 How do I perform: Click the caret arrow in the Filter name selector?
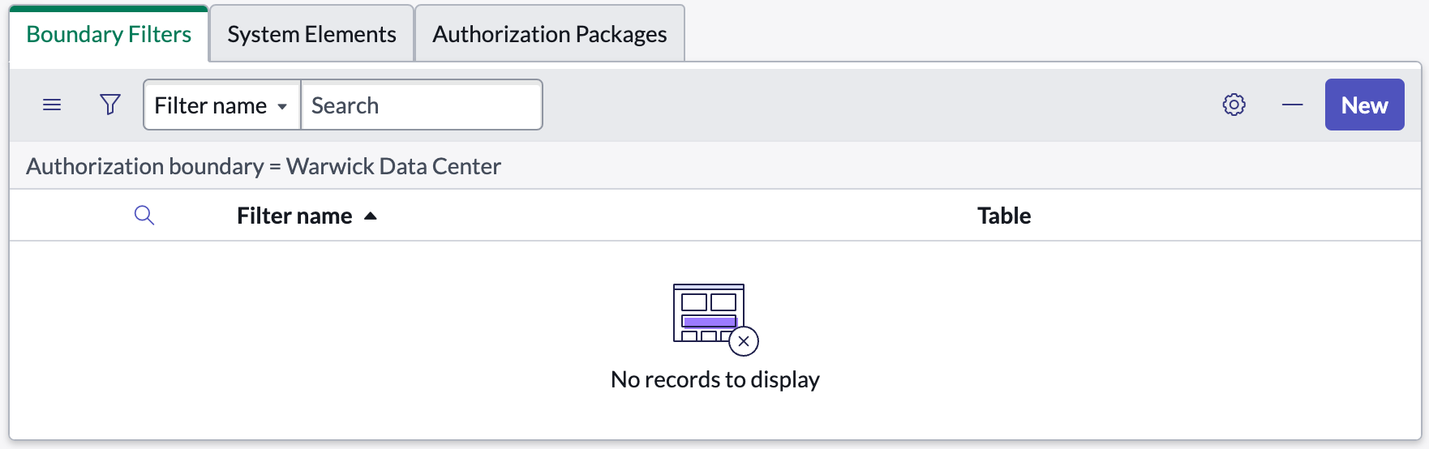[282, 106]
